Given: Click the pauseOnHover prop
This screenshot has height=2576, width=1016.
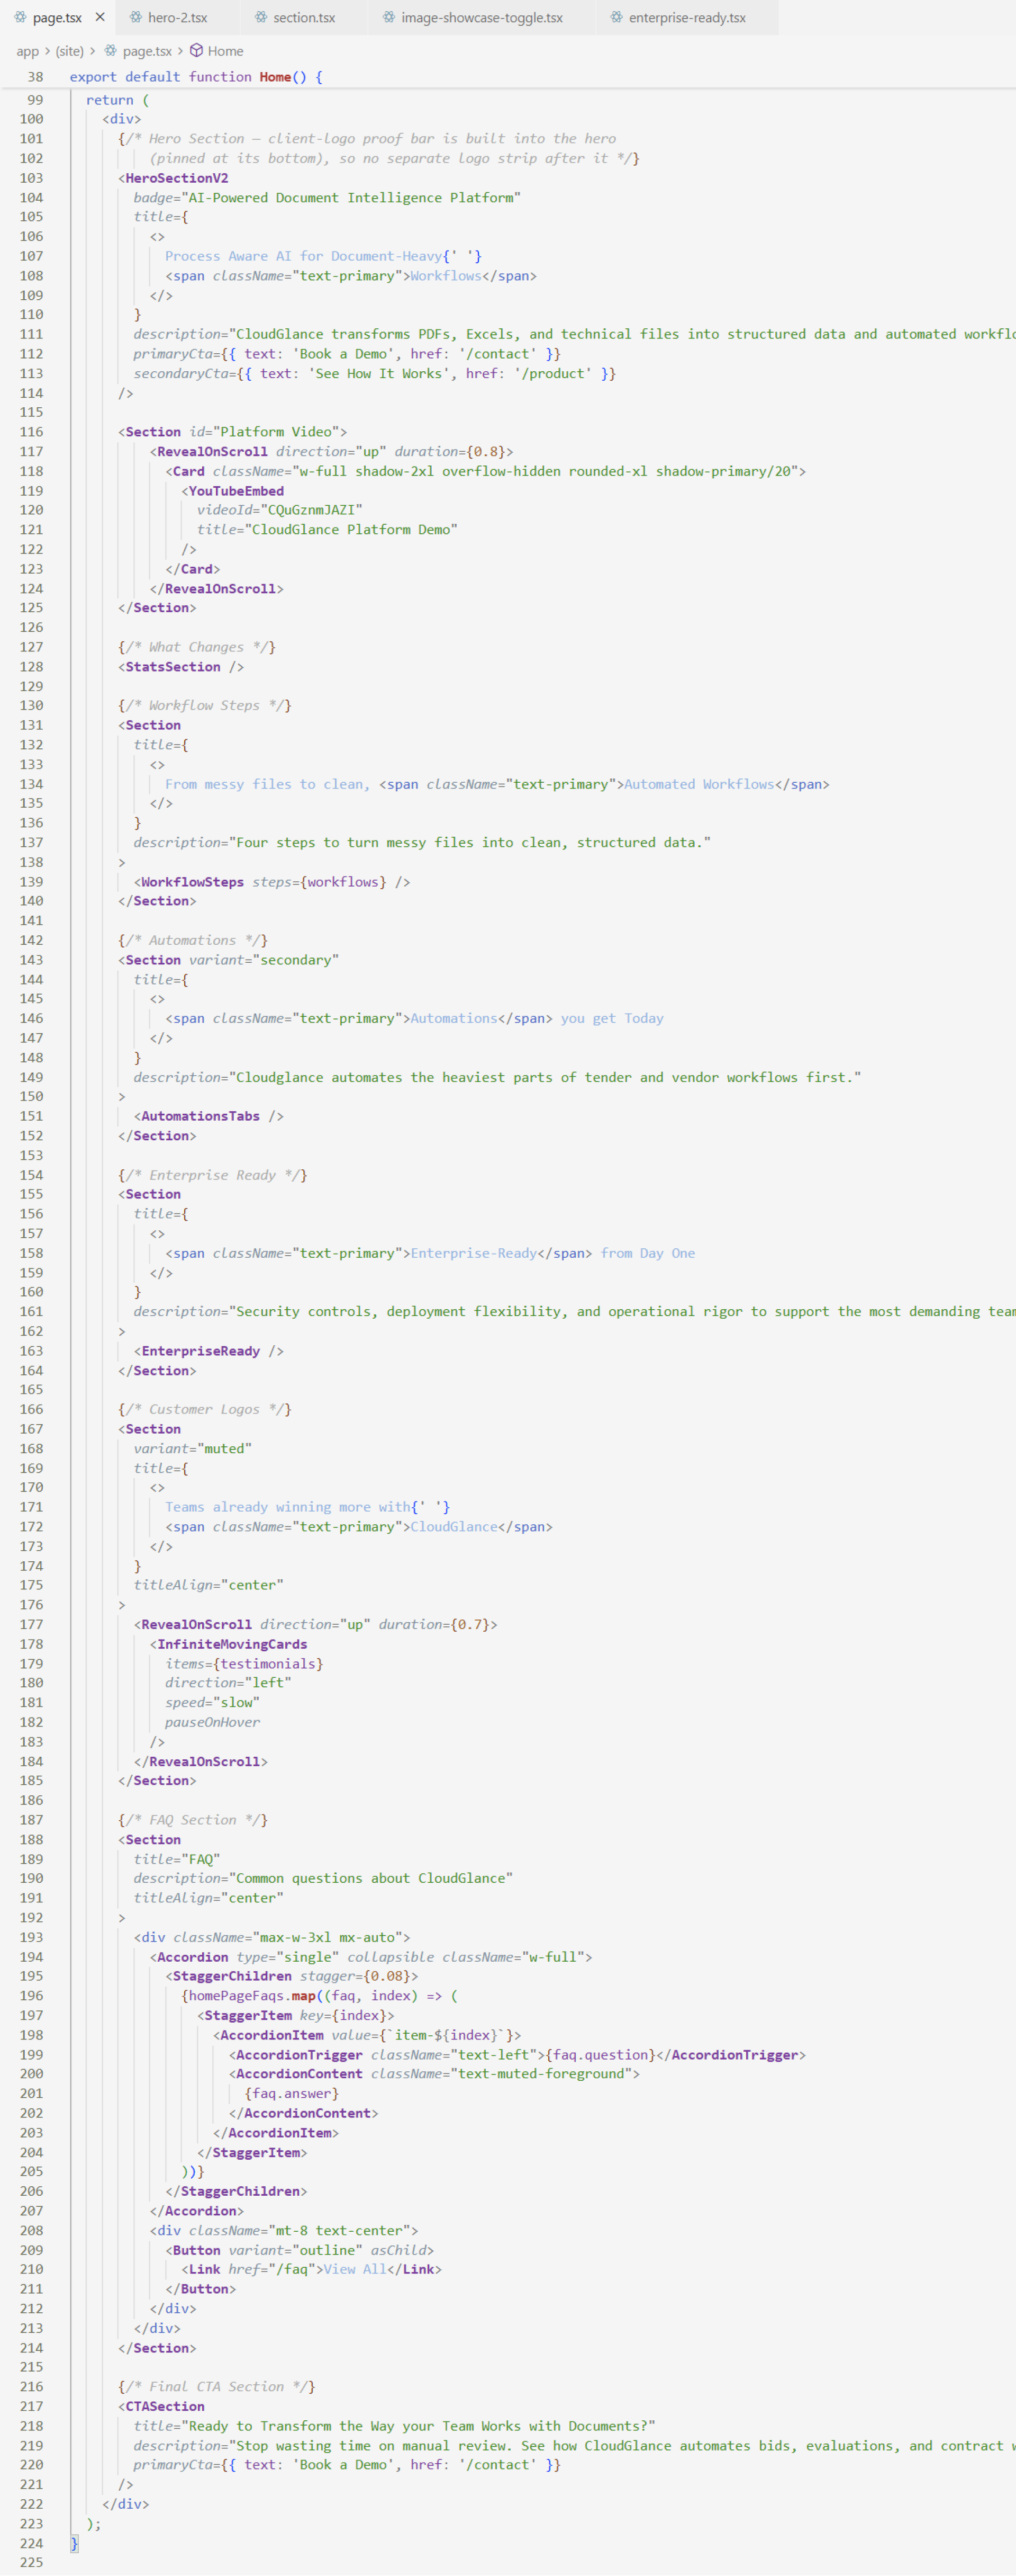Looking at the screenshot, I should [213, 1722].
